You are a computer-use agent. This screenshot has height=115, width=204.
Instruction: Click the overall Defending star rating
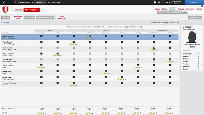click(x=105, y=113)
